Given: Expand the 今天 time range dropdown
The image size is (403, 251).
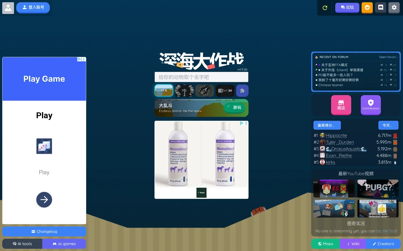Looking at the screenshot, I should tap(388, 125).
